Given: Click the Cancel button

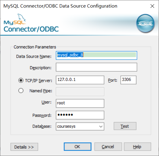Looking at the screenshot, I should coord(108,147).
